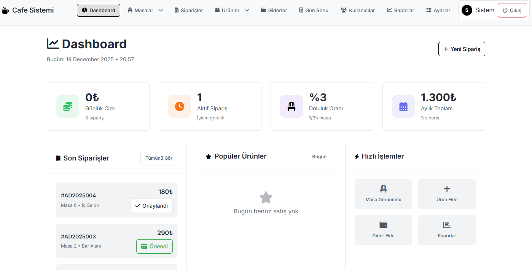The height and width of the screenshot is (270, 532).
Task: Open Gün Sonu page
Action: (314, 10)
